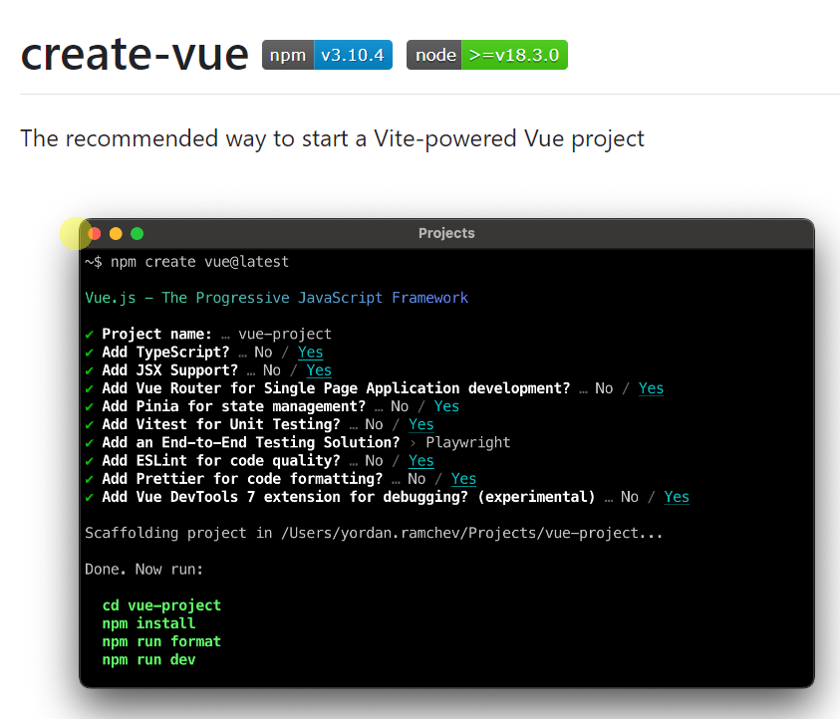Click the green zoom dot in the Projects terminal
840x719 pixels.
point(138,233)
